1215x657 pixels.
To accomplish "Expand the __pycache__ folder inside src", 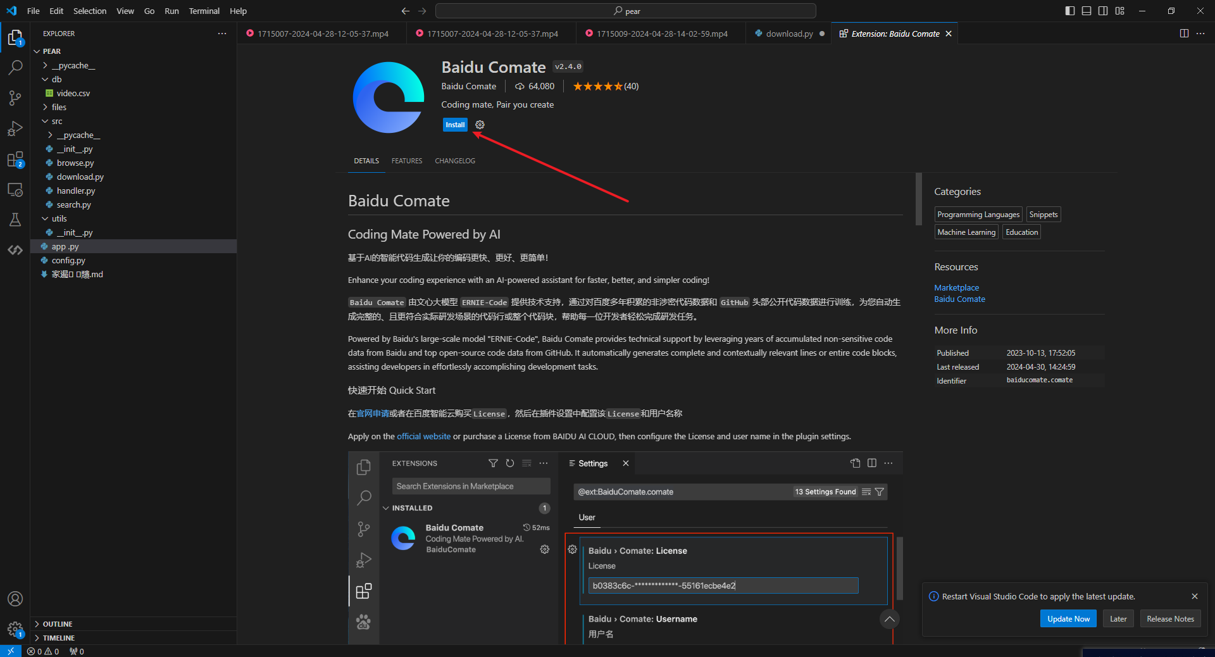I will coord(134,135).
